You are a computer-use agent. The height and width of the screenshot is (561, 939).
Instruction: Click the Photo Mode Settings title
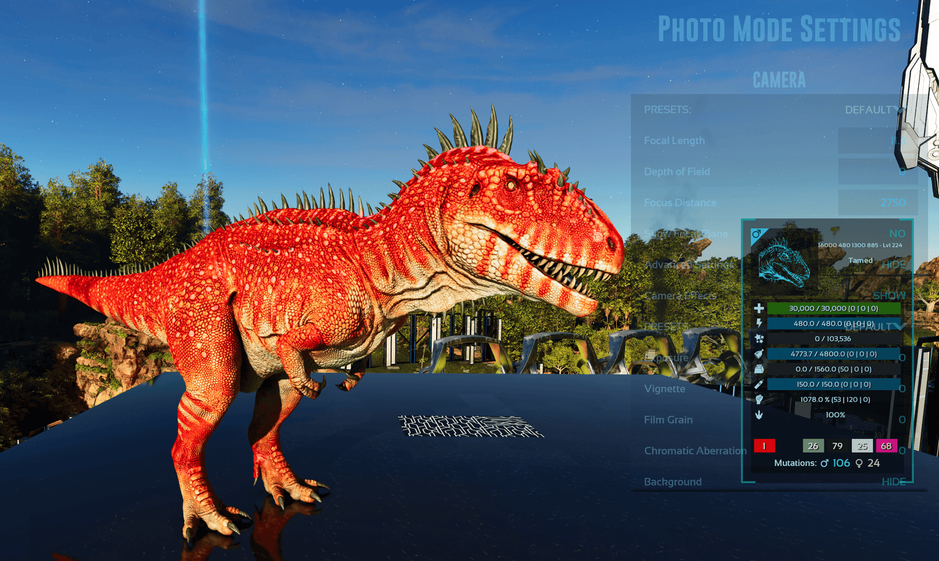[x=779, y=29]
